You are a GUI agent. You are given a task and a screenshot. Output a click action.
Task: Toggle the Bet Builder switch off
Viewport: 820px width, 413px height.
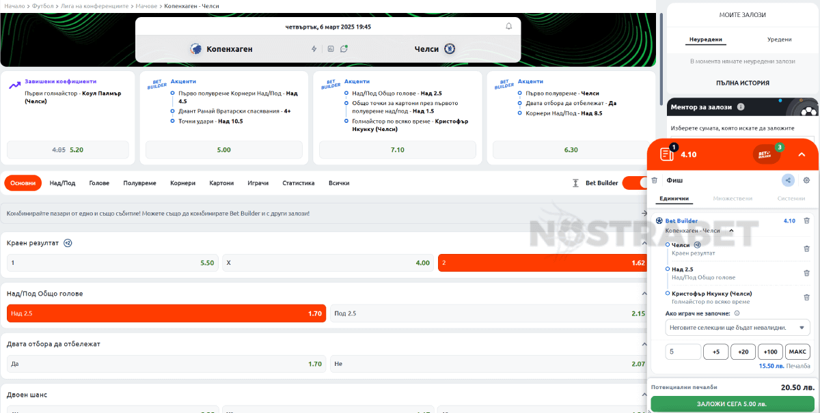[634, 183]
